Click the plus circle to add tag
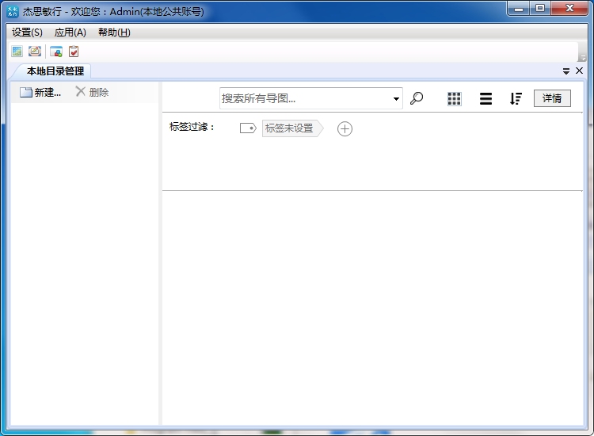Image resolution: width=594 pixels, height=436 pixels. coord(345,128)
